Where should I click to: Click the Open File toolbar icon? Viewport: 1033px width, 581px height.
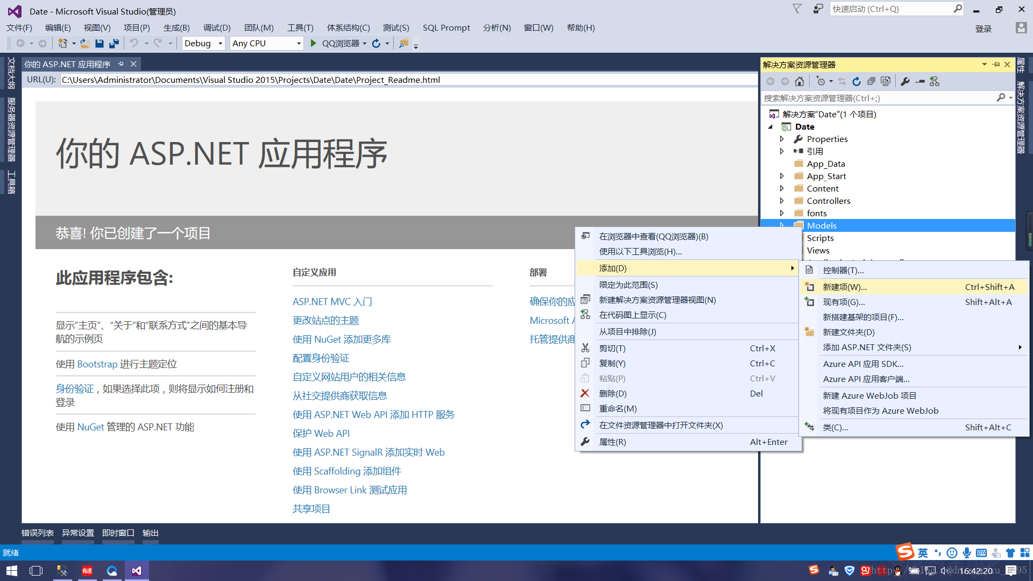tap(84, 44)
